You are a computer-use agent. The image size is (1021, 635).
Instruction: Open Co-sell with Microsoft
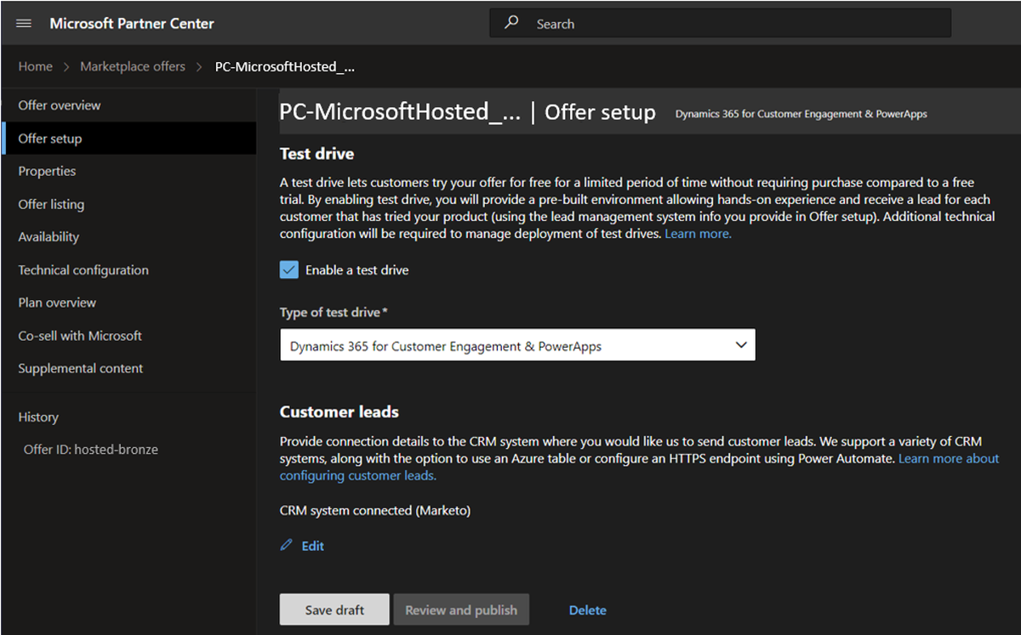tap(80, 336)
